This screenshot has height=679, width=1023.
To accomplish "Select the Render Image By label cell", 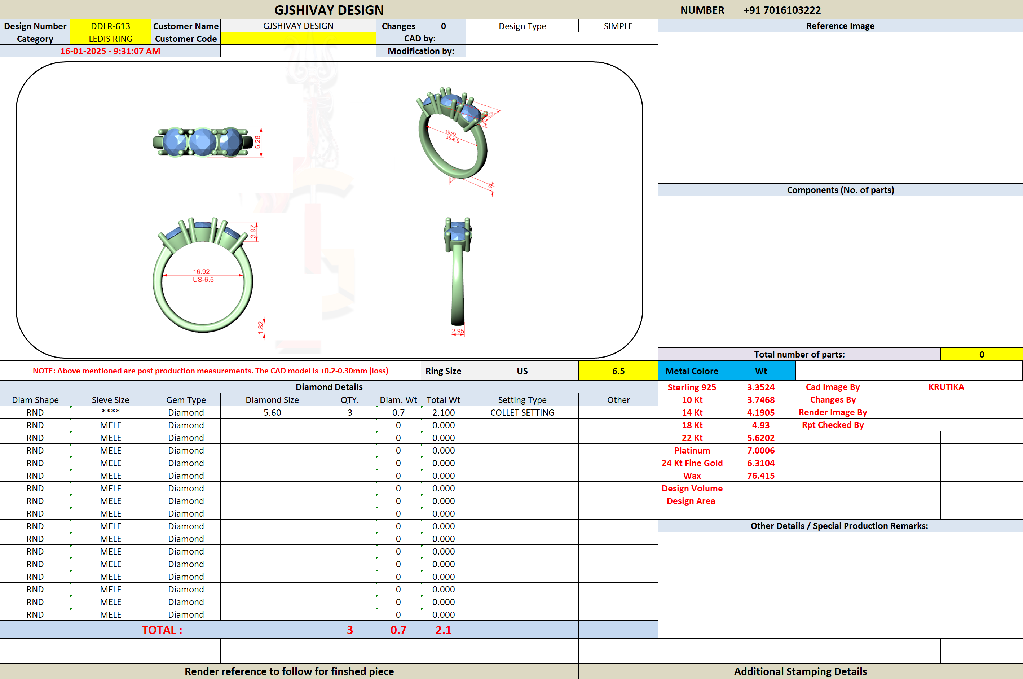I will pyautogui.click(x=833, y=412).
